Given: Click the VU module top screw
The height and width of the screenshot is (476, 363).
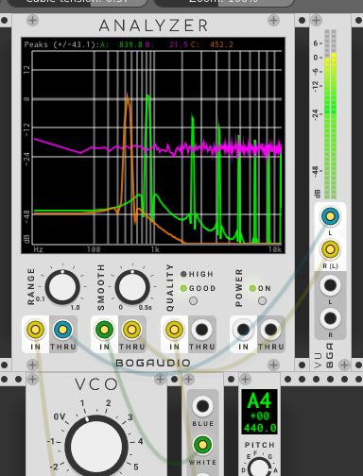Looking at the screenshot, I should click(x=316, y=21).
